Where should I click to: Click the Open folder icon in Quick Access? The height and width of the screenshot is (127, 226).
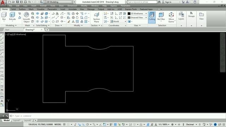[x=13, y=2]
